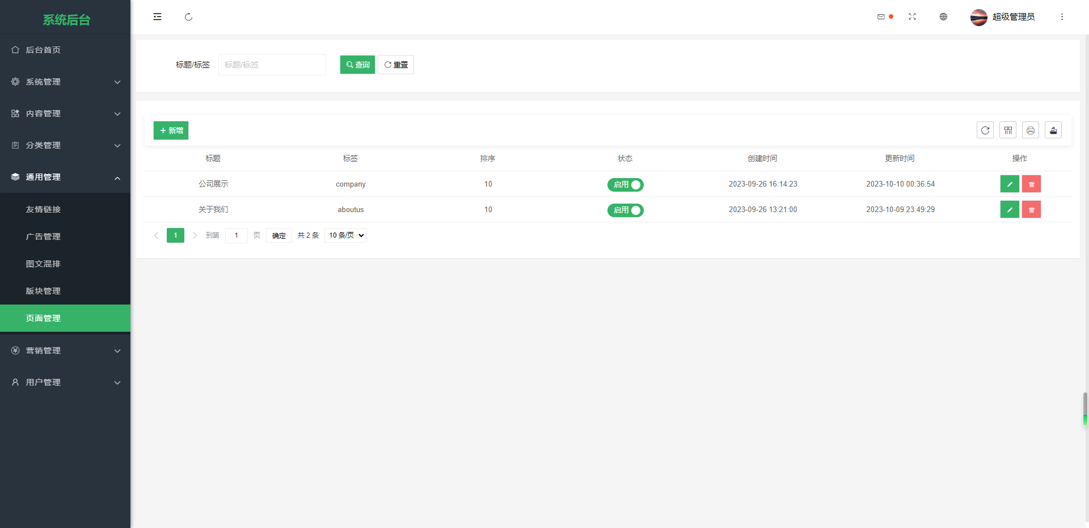
Task: Toggle status switch for 公司展示
Action: 625,185
